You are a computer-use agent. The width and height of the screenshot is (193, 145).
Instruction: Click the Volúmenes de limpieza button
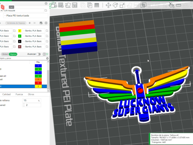[x=16, y=23]
